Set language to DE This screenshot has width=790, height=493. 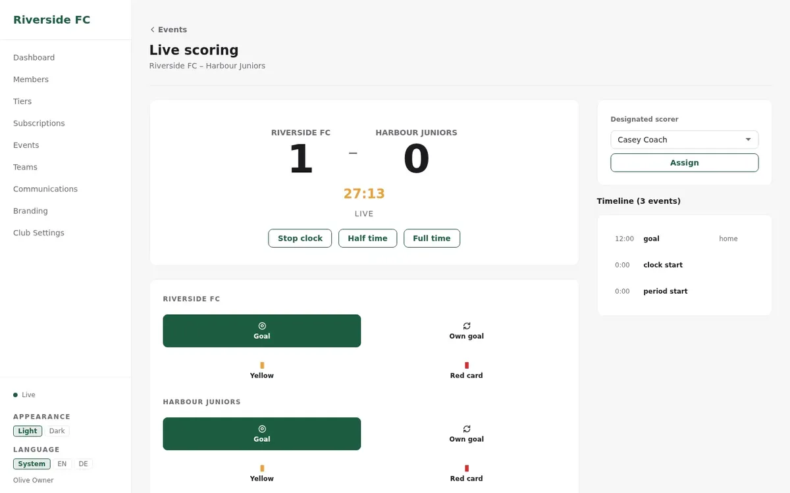point(83,464)
